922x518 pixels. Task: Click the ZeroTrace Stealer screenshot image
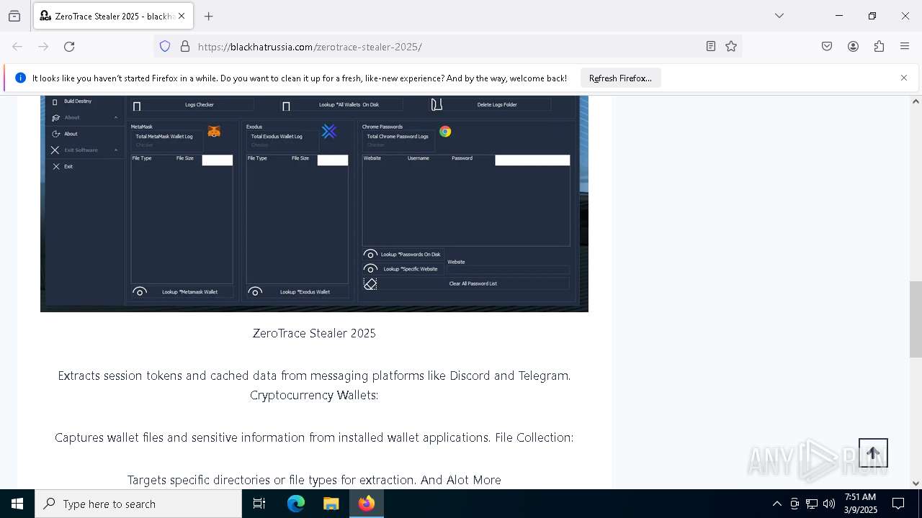click(x=314, y=204)
